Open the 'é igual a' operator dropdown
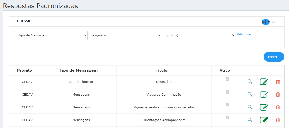This screenshot has height=128, width=289. [125, 35]
